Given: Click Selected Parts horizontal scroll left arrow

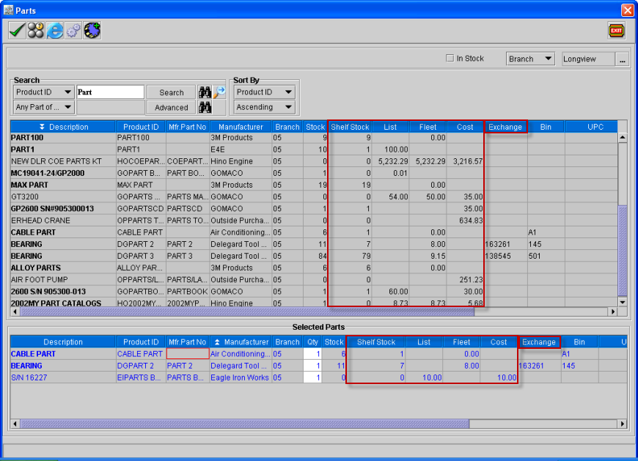Looking at the screenshot, I should pos(15,424).
